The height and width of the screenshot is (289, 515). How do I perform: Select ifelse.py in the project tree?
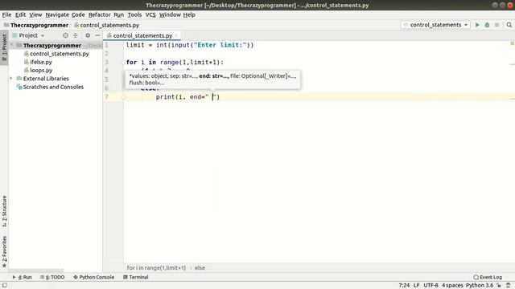tap(38, 62)
